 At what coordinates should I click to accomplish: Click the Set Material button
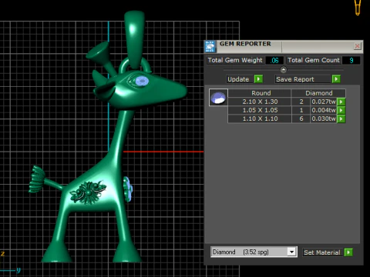(322, 252)
